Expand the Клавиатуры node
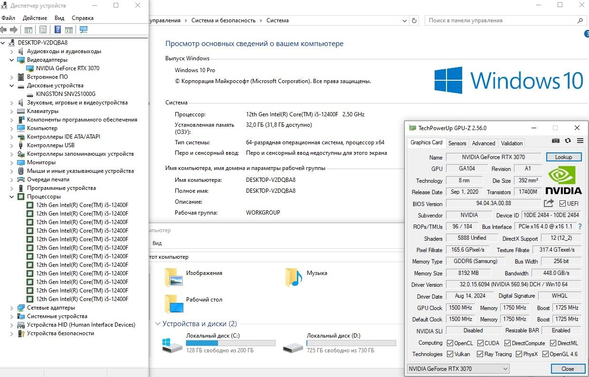This screenshot has height=377, width=589. pyautogui.click(x=12, y=111)
